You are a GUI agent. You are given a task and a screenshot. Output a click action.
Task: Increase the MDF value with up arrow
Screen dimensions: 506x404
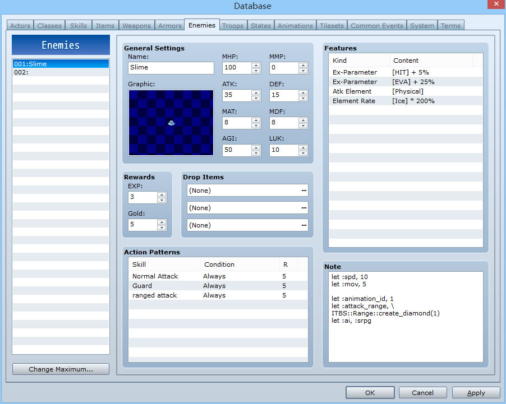click(303, 120)
